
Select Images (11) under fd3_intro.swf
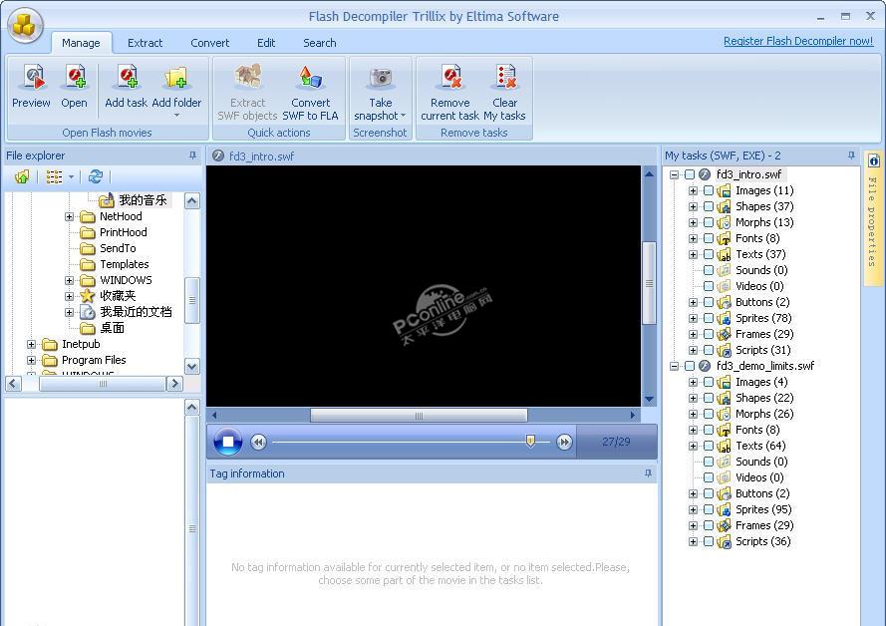[764, 190]
